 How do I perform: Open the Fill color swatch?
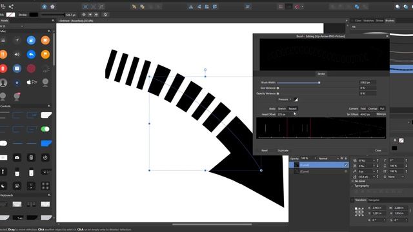[x=10, y=15]
